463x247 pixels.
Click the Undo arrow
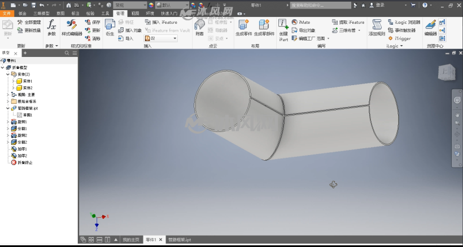(42, 5)
